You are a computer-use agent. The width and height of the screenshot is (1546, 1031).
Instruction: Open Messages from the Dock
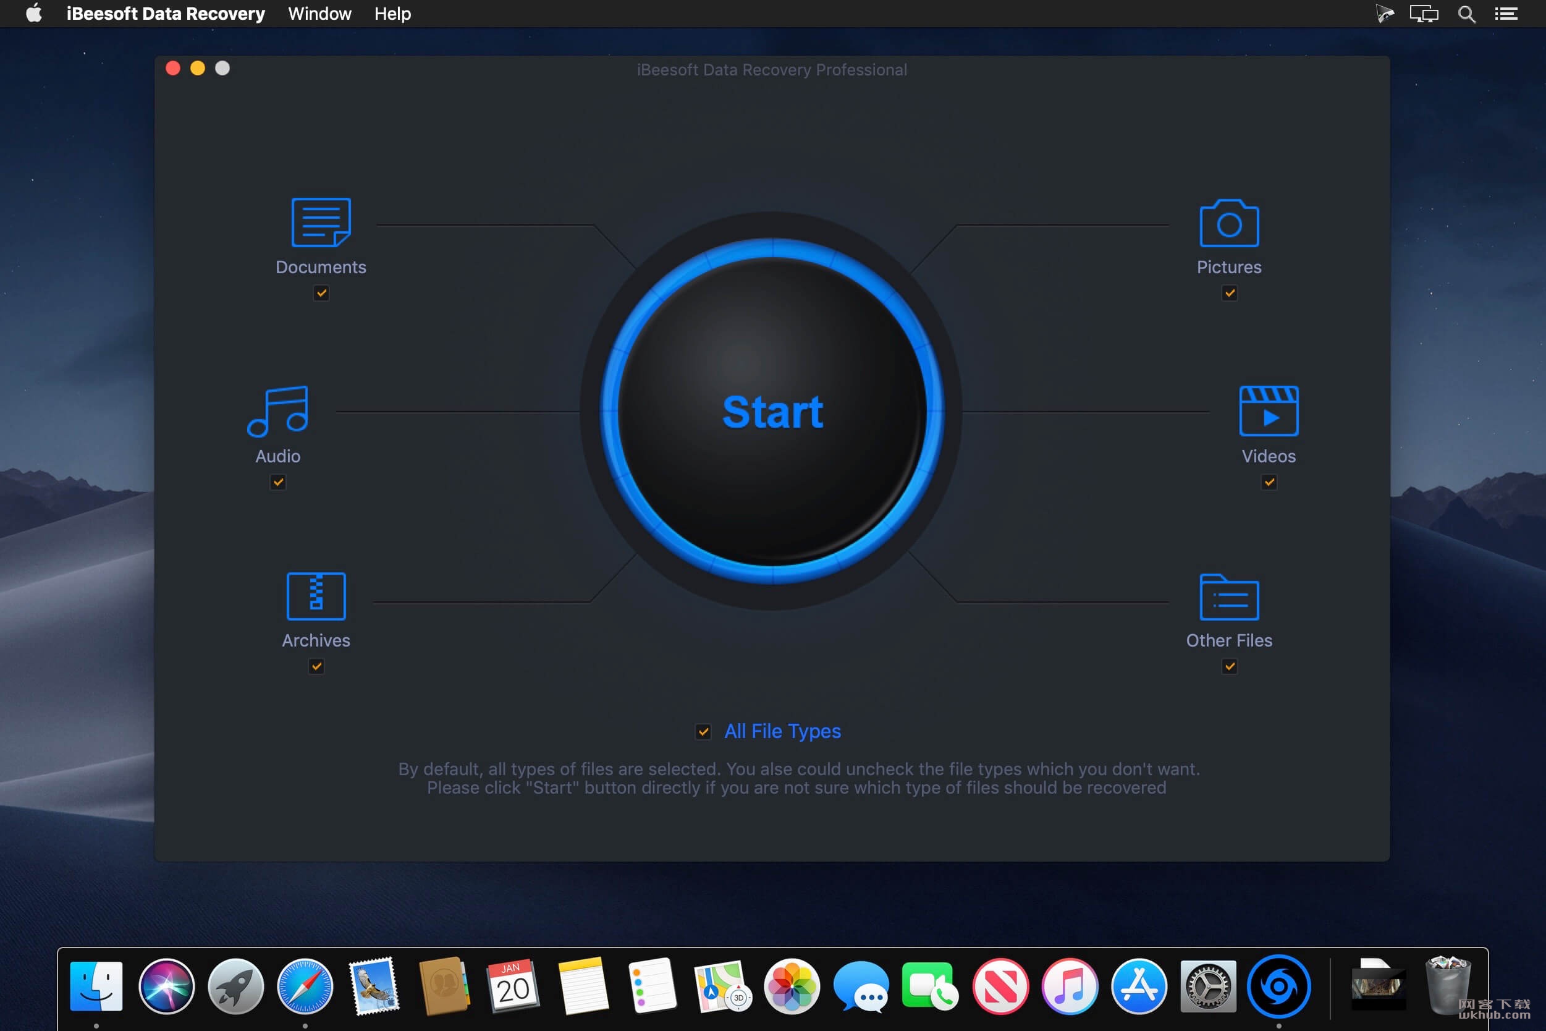pos(861,986)
